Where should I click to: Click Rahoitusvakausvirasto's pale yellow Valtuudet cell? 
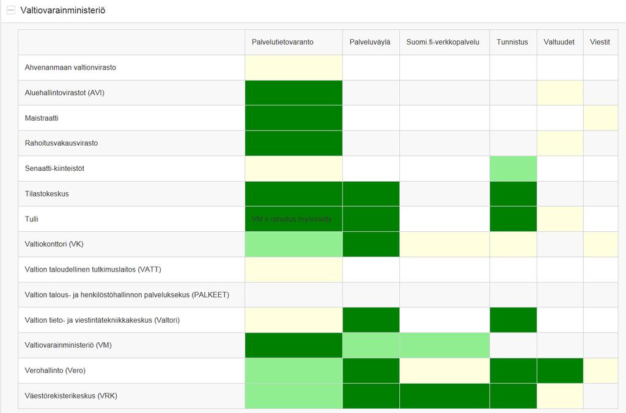pyautogui.click(x=560, y=143)
